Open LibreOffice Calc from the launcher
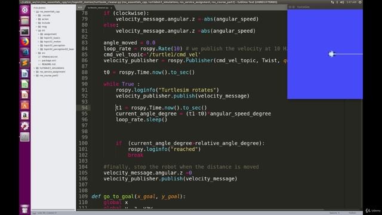The height and width of the screenshot is (215, 382). [24, 84]
